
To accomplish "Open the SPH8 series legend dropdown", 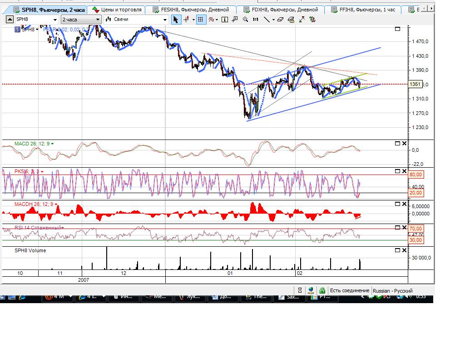I will pos(37,30).
